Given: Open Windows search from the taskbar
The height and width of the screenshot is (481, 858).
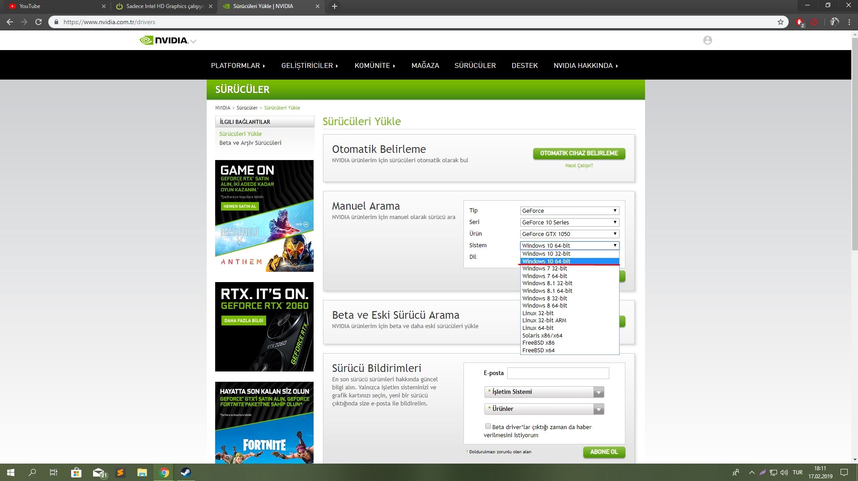Looking at the screenshot, I should pyautogui.click(x=32, y=473).
